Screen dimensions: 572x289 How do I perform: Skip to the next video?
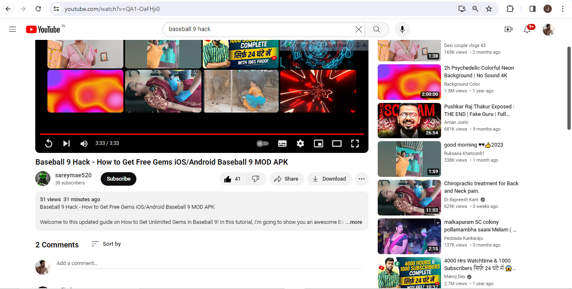[66, 143]
